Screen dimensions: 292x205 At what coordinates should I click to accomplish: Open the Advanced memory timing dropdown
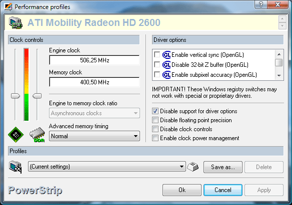(x=94, y=136)
